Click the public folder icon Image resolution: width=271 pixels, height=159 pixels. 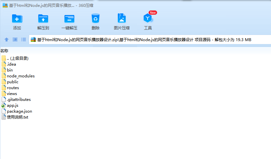[4, 82]
